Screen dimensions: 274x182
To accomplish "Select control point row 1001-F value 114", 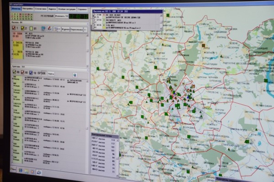I will [104, 139].
